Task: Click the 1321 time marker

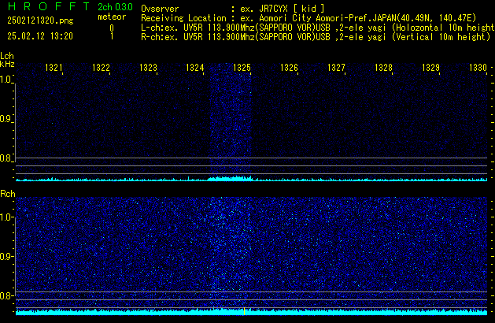Action: (54, 68)
